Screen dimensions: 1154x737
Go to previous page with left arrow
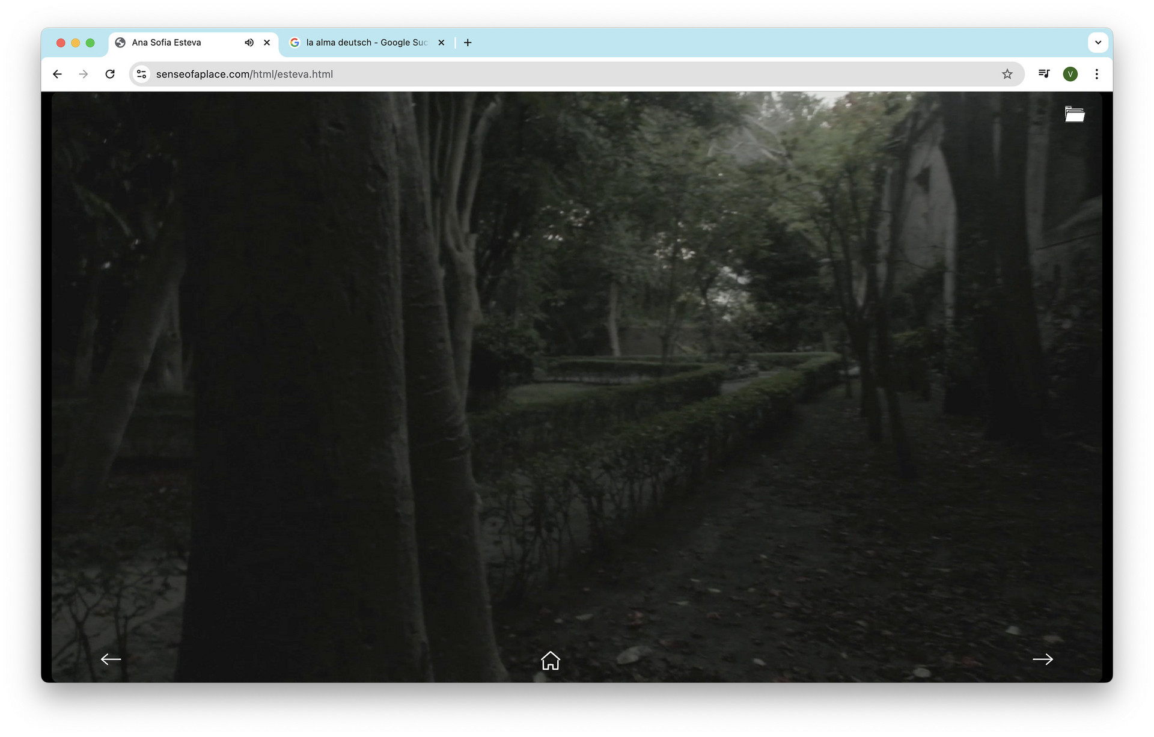[x=111, y=659]
